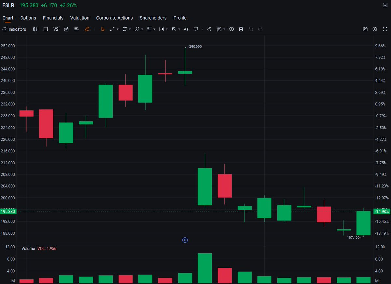Image resolution: width=391 pixels, height=284 pixels.
Task: Open chart settings hexagon icon
Action: point(375,29)
